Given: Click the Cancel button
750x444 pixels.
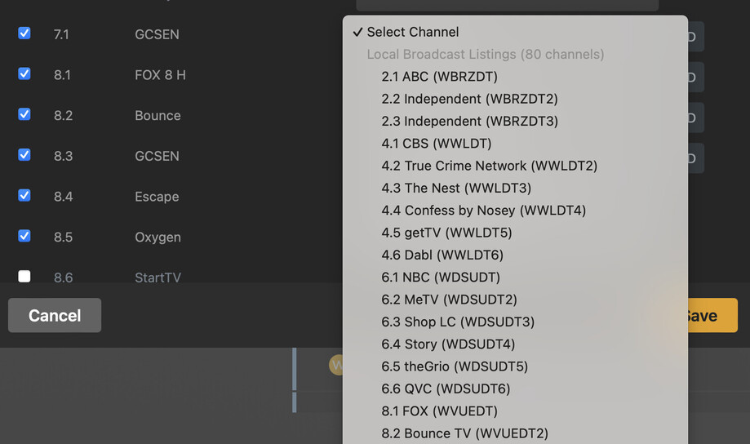Looking at the screenshot, I should 55,315.
